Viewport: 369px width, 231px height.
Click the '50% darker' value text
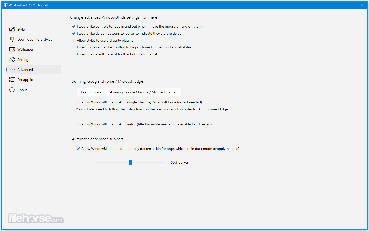180,162
